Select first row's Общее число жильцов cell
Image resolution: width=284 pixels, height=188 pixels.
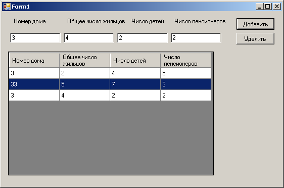[84, 73]
